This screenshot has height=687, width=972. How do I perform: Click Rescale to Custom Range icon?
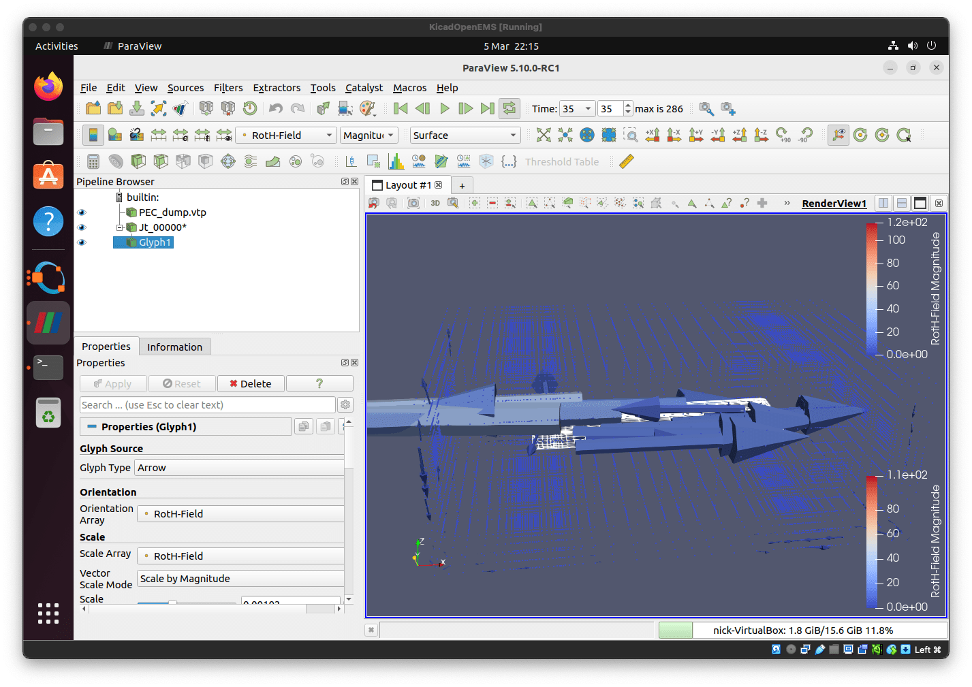tap(181, 135)
